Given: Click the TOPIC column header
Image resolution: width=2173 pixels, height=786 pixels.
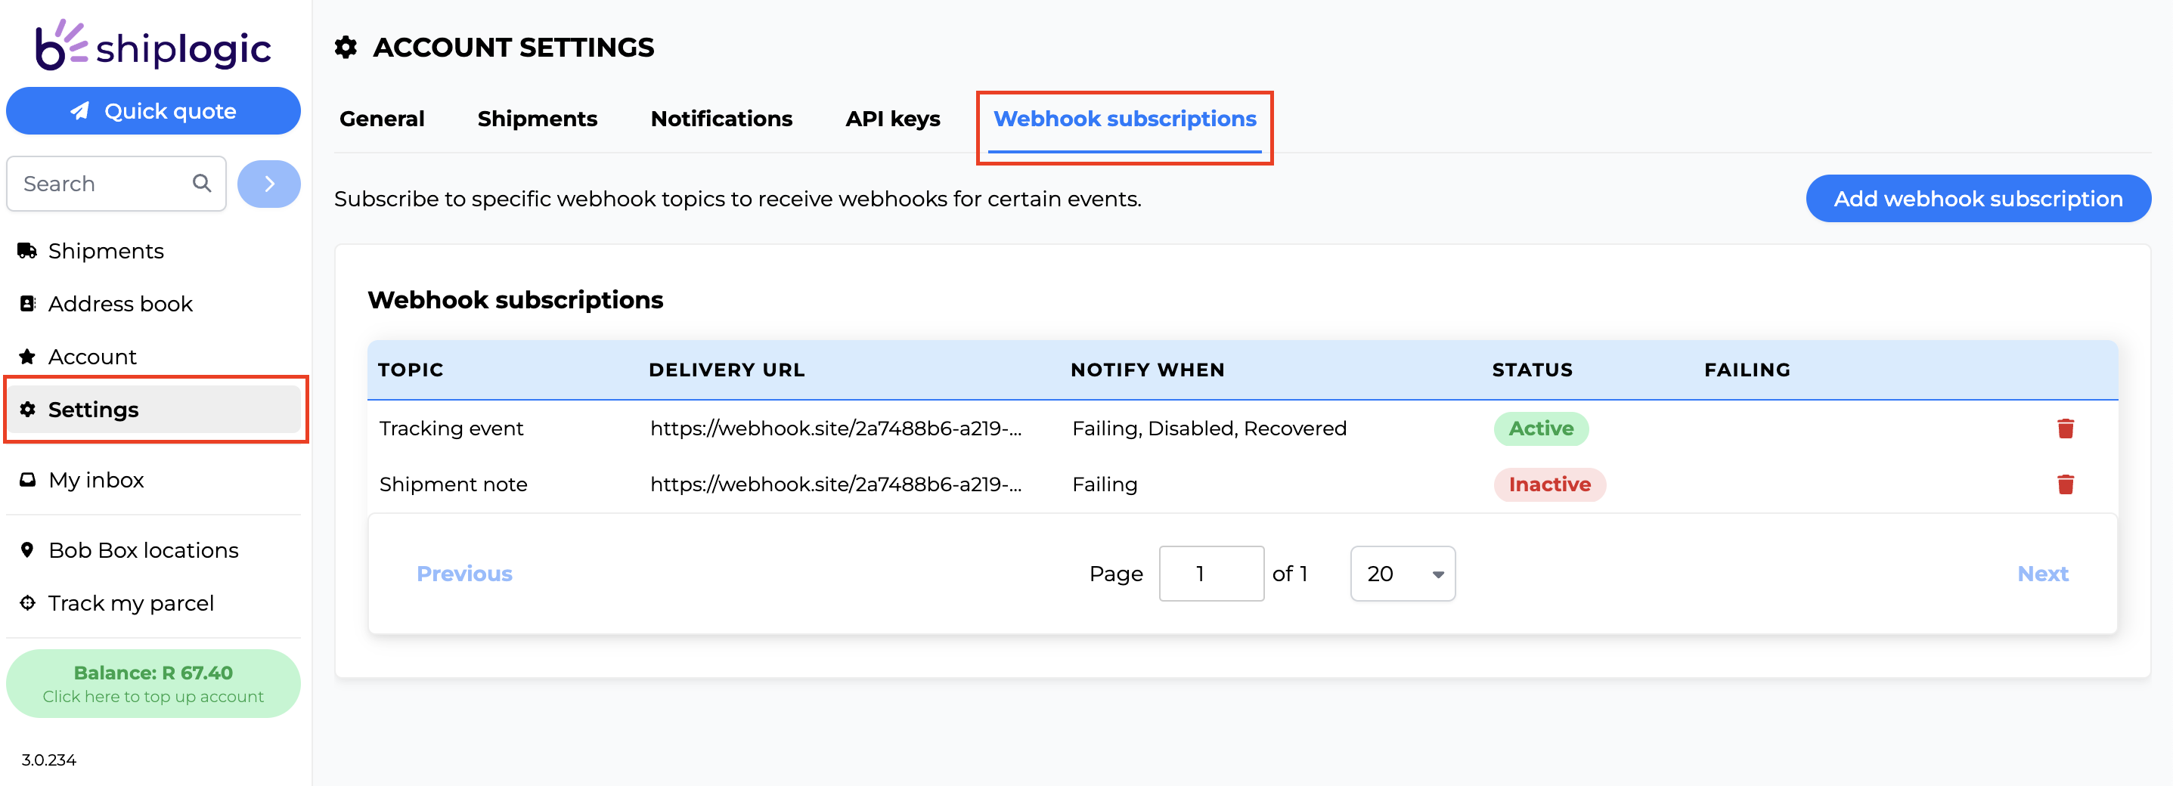Looking at the screenshot, I should (x=410, y=370).
